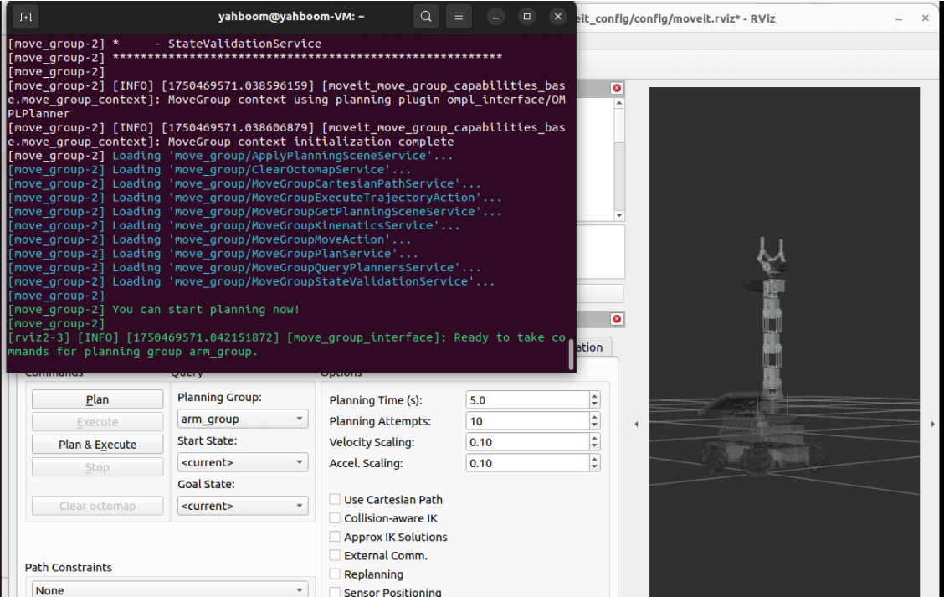Click the terminal window scrollbar thumb
This screenshot has width=944, height=597.
pyautogui.click(x=572, y=354)
